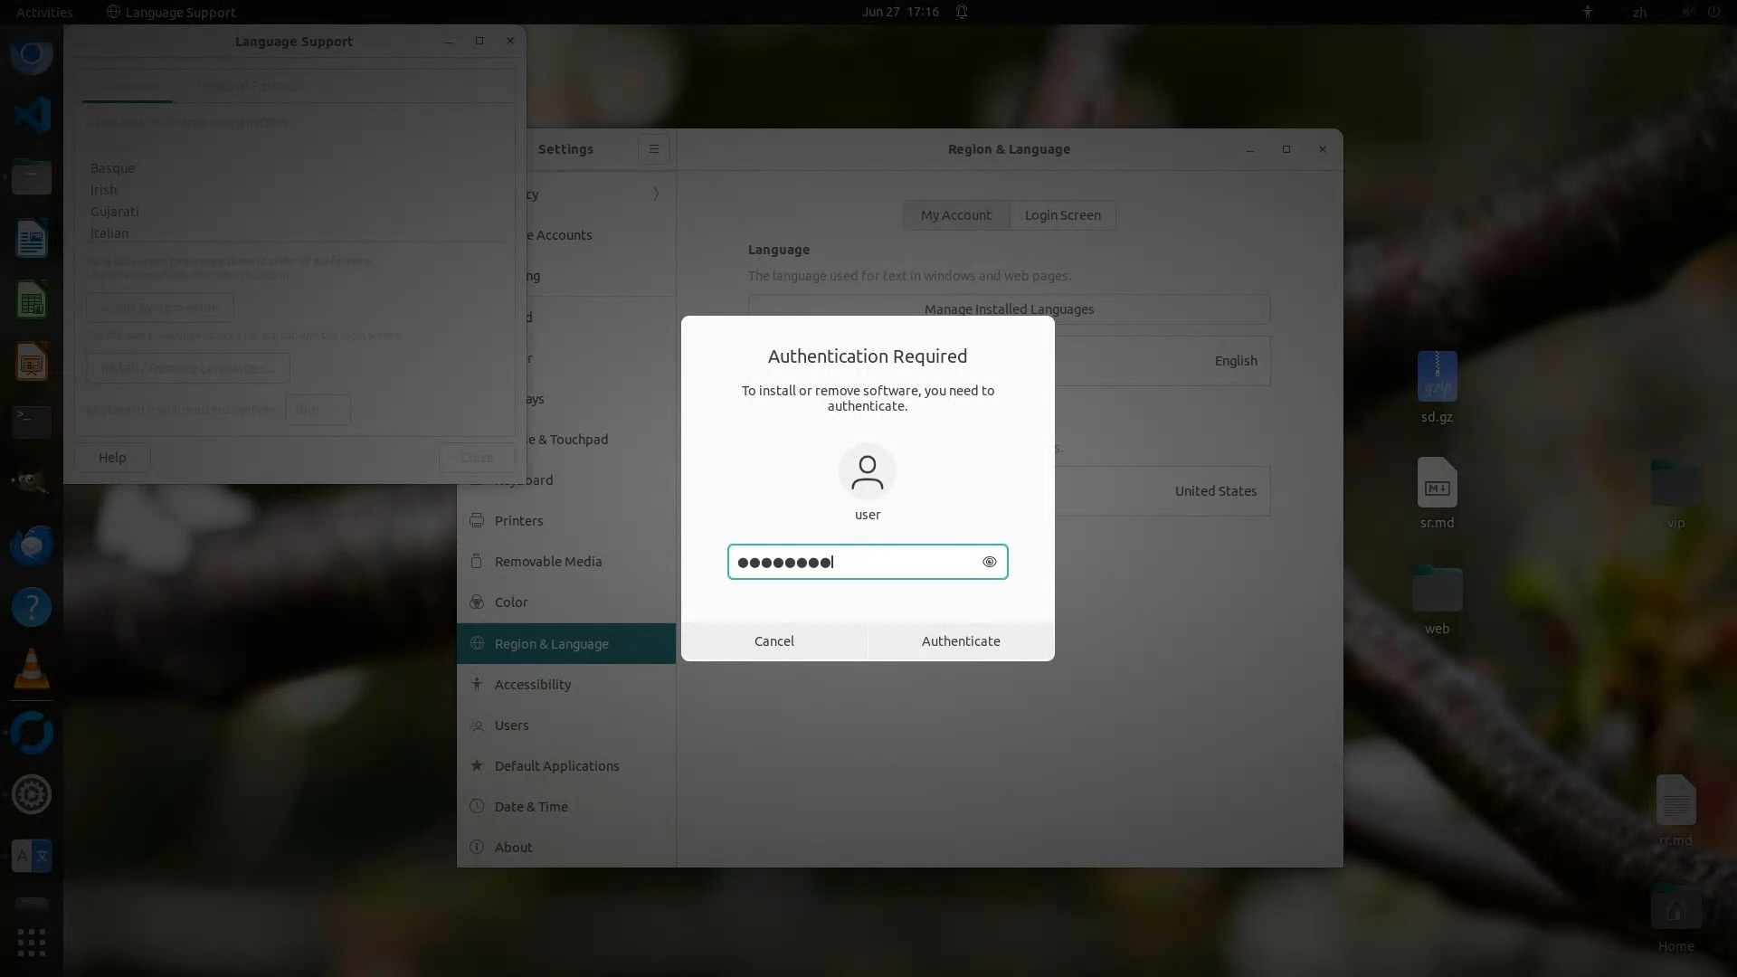Click the Authenticate button

pyautogui.click(x=961, y=640)
